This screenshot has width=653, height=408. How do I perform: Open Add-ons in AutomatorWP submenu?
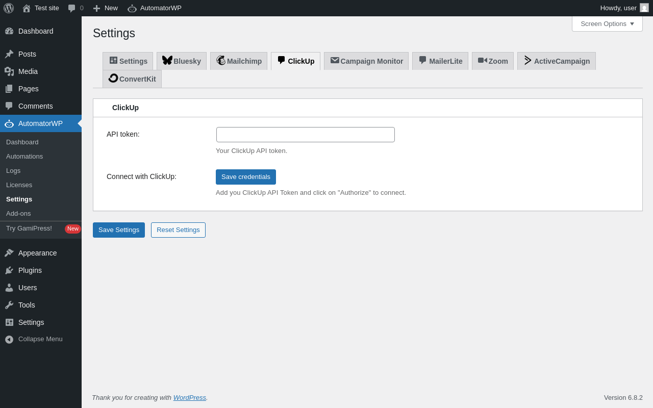tap(18, 213)
